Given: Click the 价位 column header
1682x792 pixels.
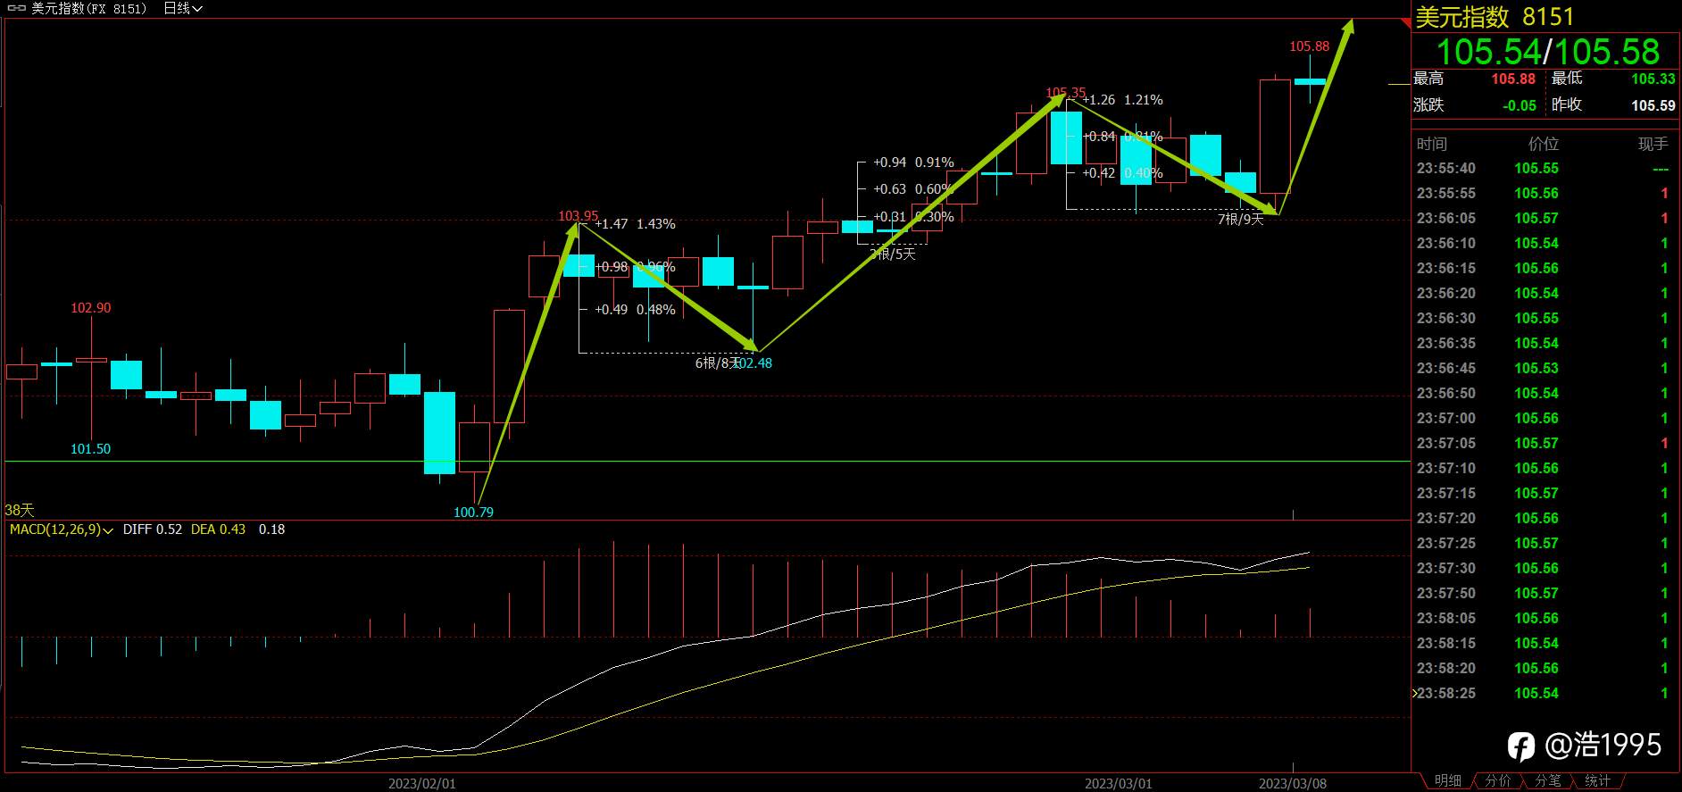Looking at the screenshot, I should pyautogui.click(x=1543, y=144).
